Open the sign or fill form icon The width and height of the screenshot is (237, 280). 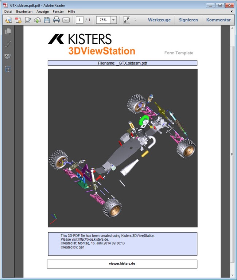[x=28, y=20]
